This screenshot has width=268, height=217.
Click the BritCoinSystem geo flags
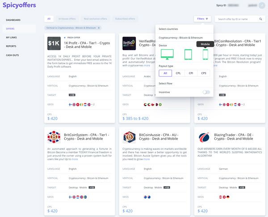78,197
